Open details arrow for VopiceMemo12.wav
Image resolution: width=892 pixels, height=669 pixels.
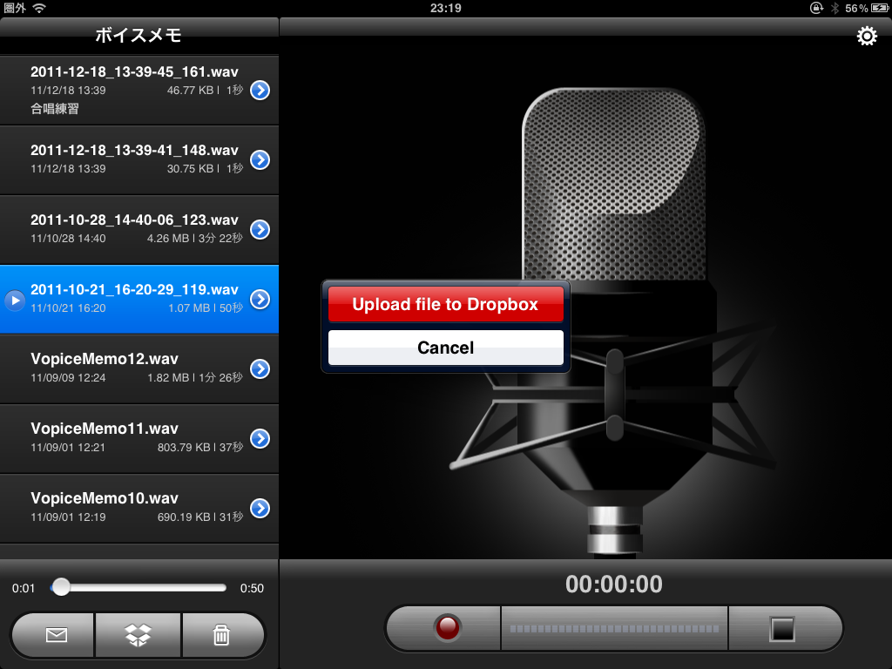click(x=260, y=368)
